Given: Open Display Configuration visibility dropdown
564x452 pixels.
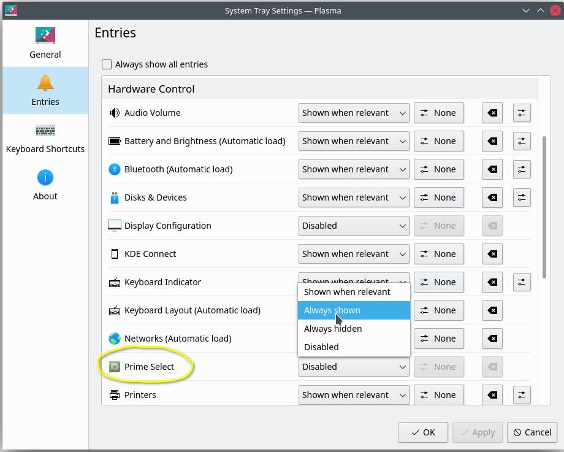Looking at the screenshot, I should click(354, 226).
